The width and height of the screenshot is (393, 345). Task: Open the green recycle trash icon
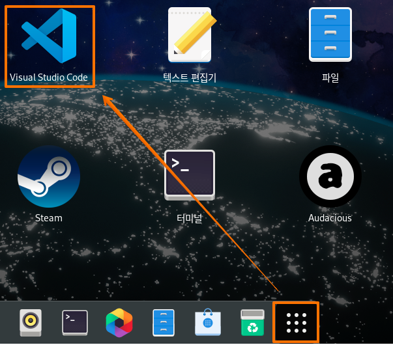click(252, 323)
